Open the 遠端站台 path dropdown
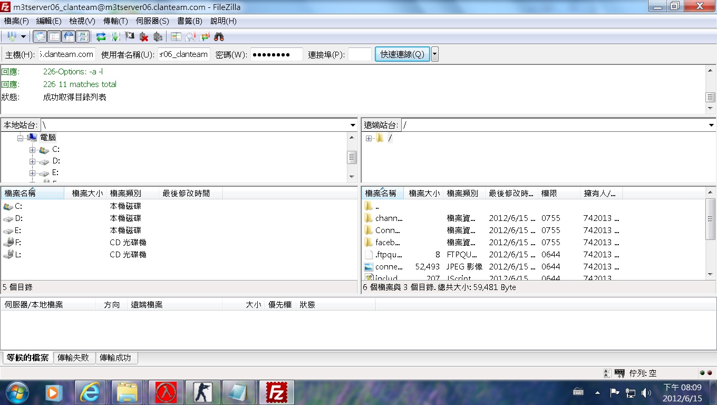 711,125
